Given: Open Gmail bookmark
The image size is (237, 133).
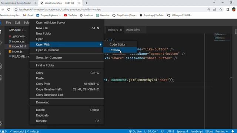Looking at the screenshot, I should pyautogui.click(x=28, y=15).
